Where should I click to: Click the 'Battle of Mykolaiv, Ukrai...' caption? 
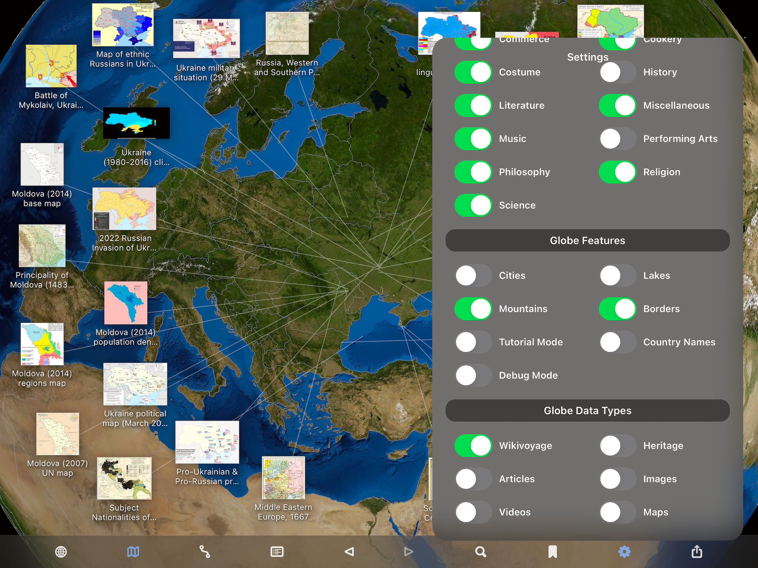point(51,100)
